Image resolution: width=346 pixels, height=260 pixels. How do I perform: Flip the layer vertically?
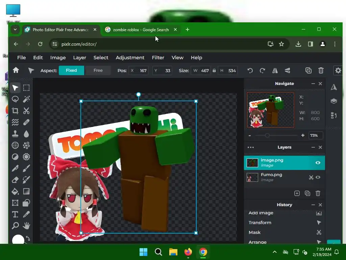coord(287,70)
